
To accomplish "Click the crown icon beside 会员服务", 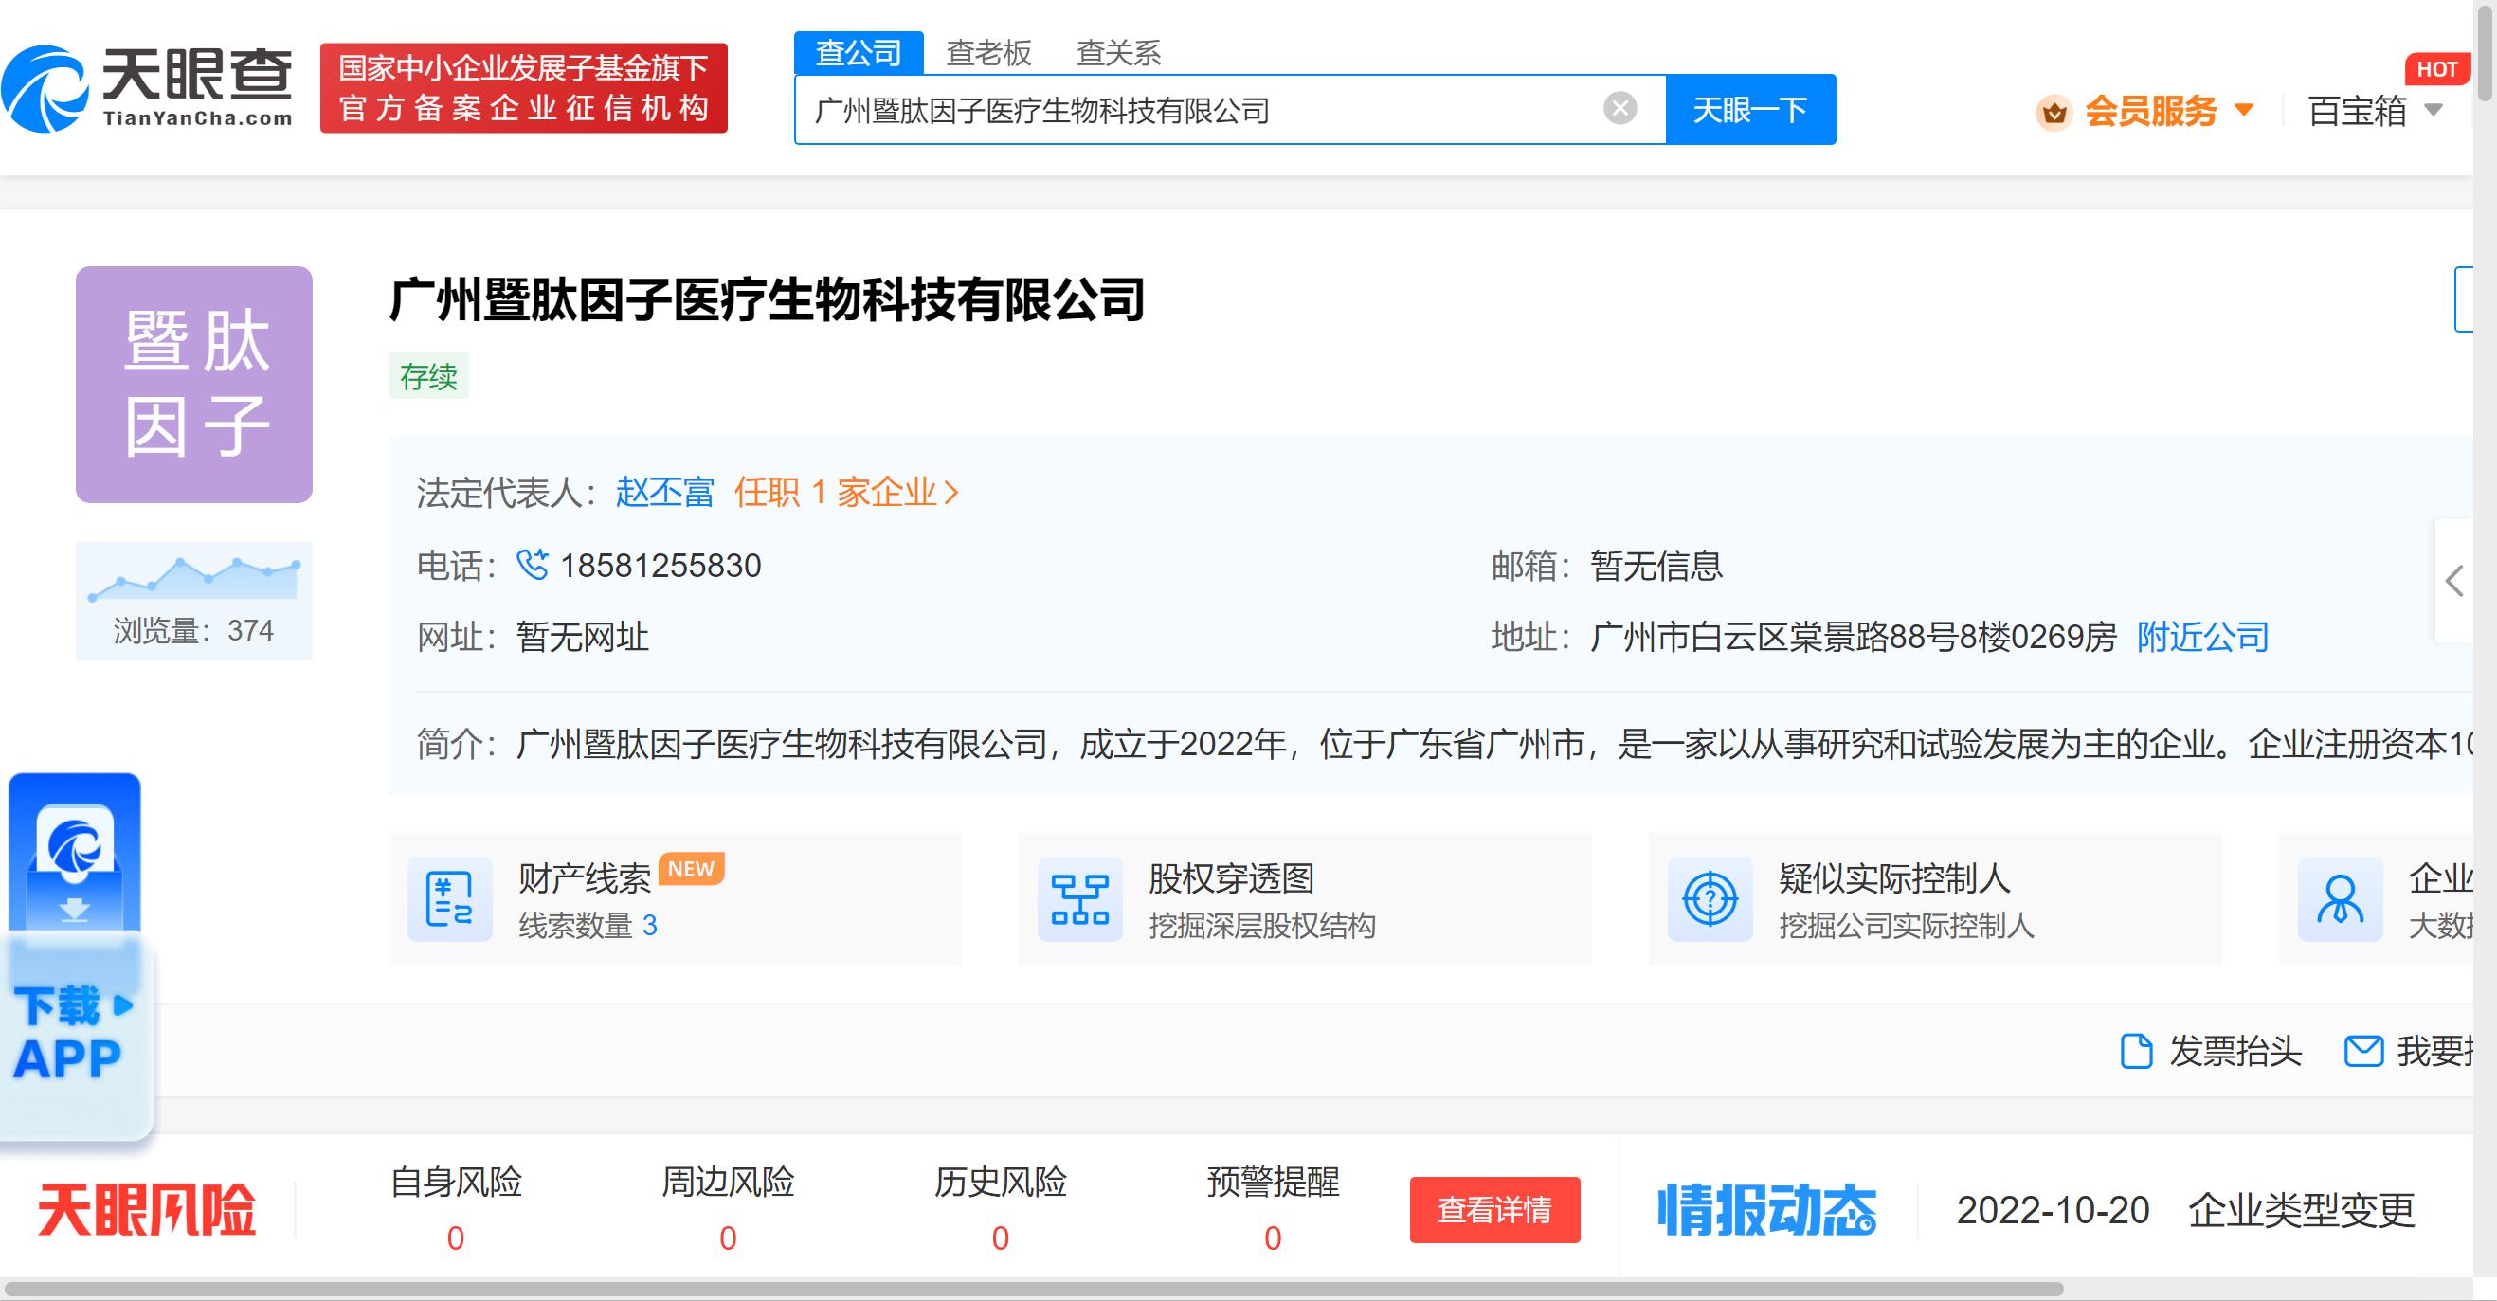I will [x=2054, y=113].
